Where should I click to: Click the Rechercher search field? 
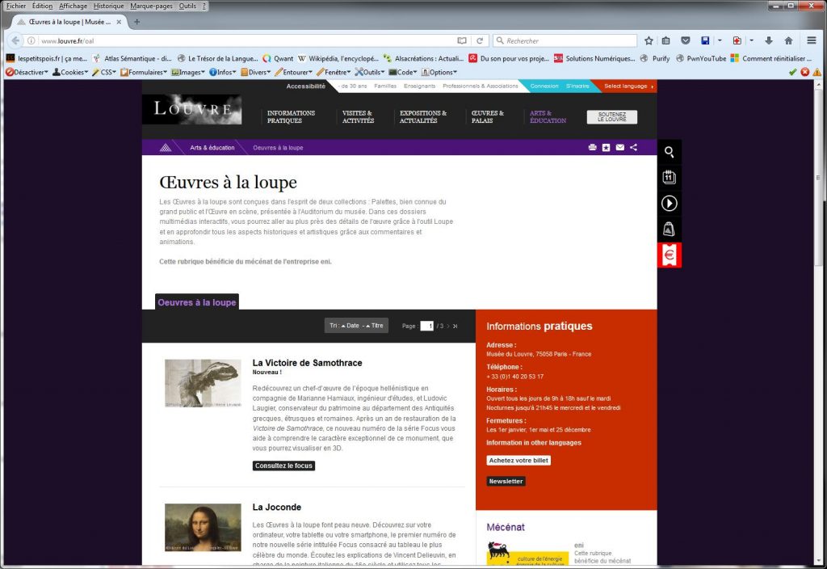[565, 40]
